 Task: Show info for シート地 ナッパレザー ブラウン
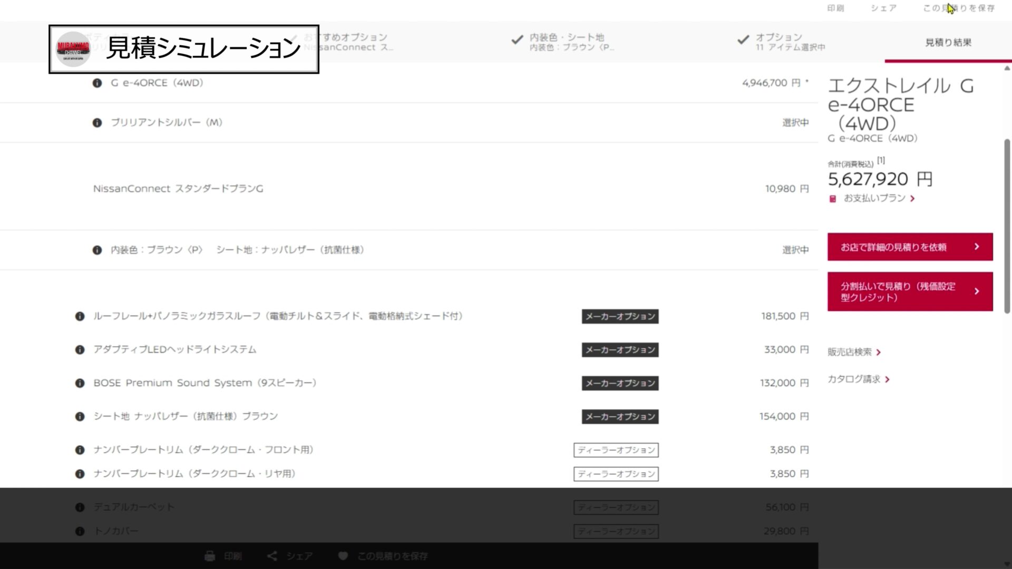(x=80, y=417)
